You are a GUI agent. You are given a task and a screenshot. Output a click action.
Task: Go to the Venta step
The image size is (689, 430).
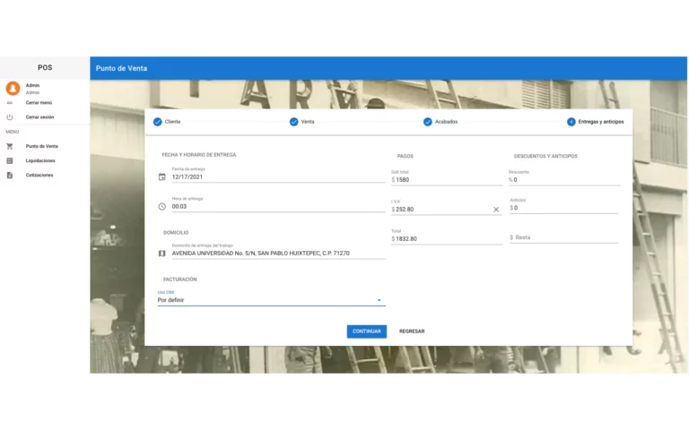(301, 122)
